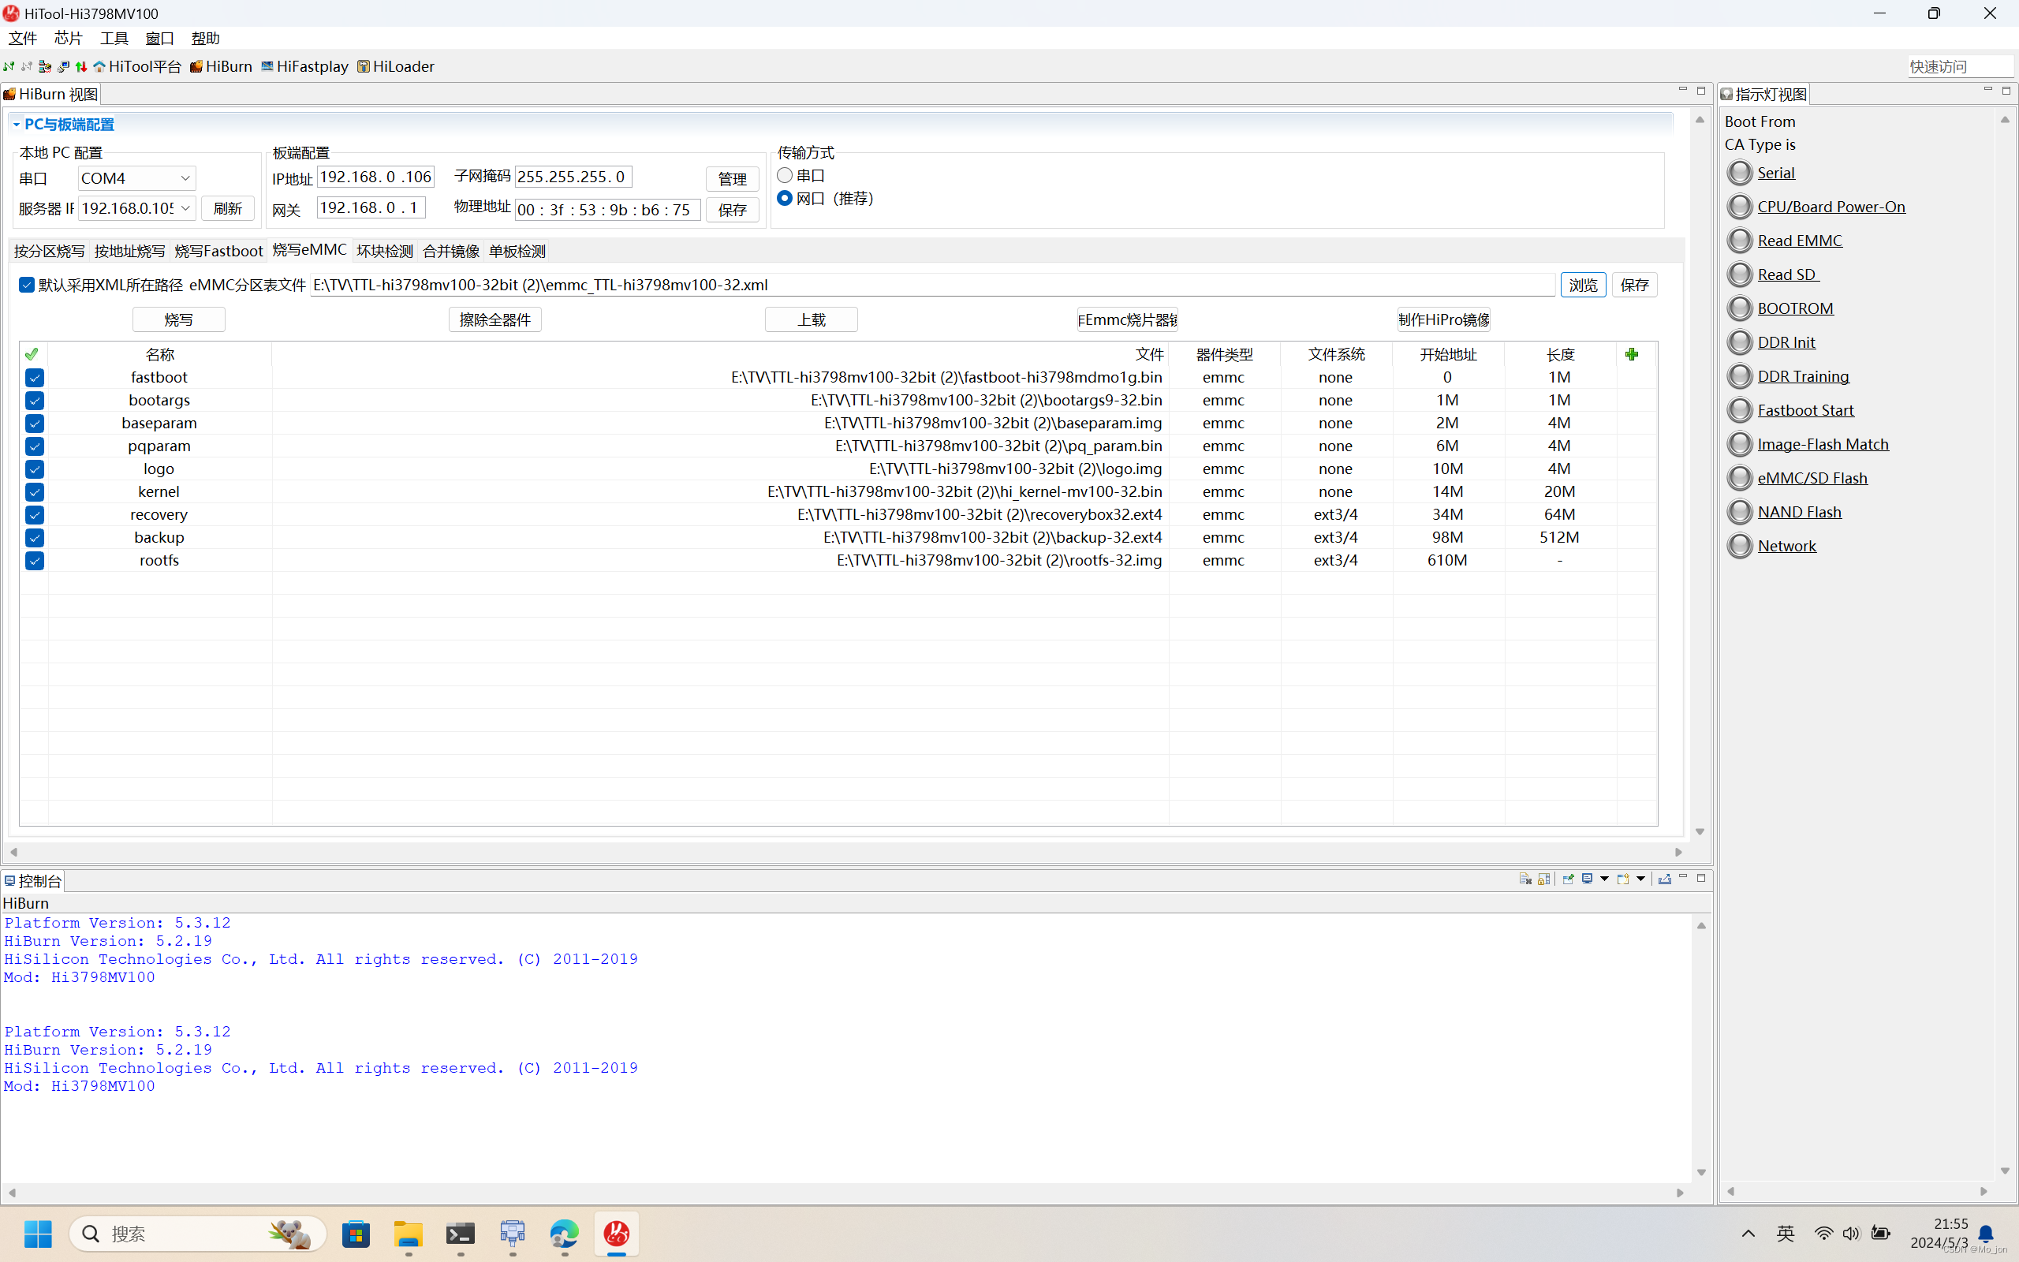Open the COM4 serial port dropdown
This screenshot has height=1262, width=2019.
185,178
